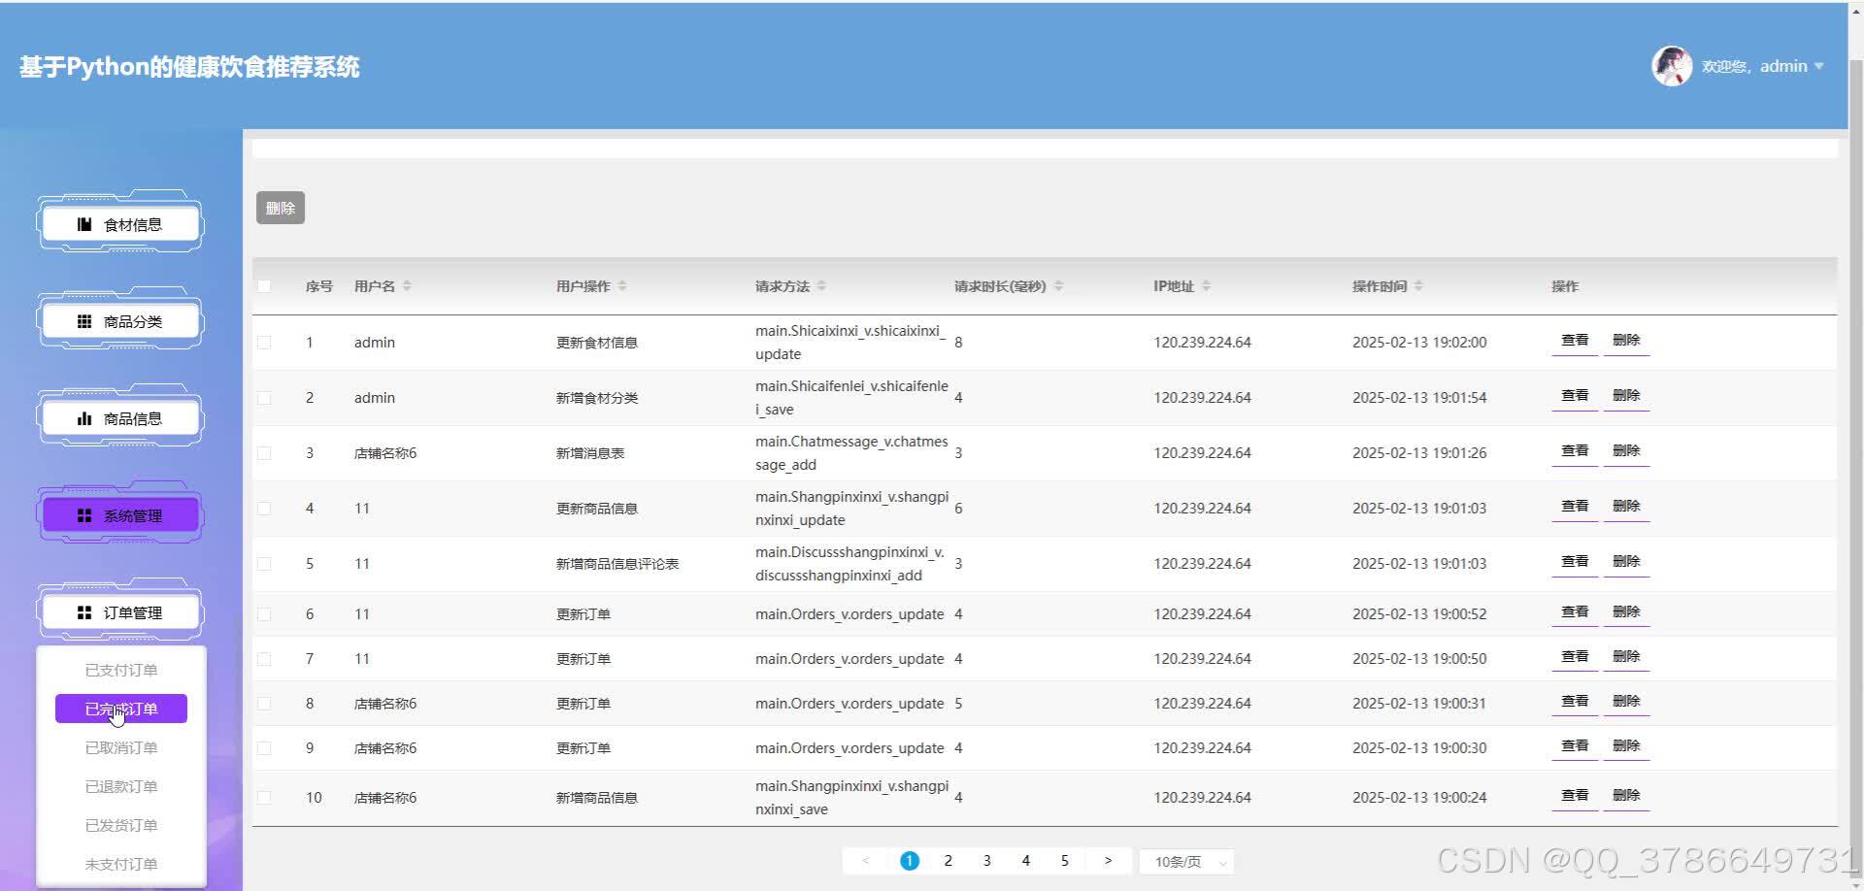Check the checkbox for row 4

click(x=264, y=509)
